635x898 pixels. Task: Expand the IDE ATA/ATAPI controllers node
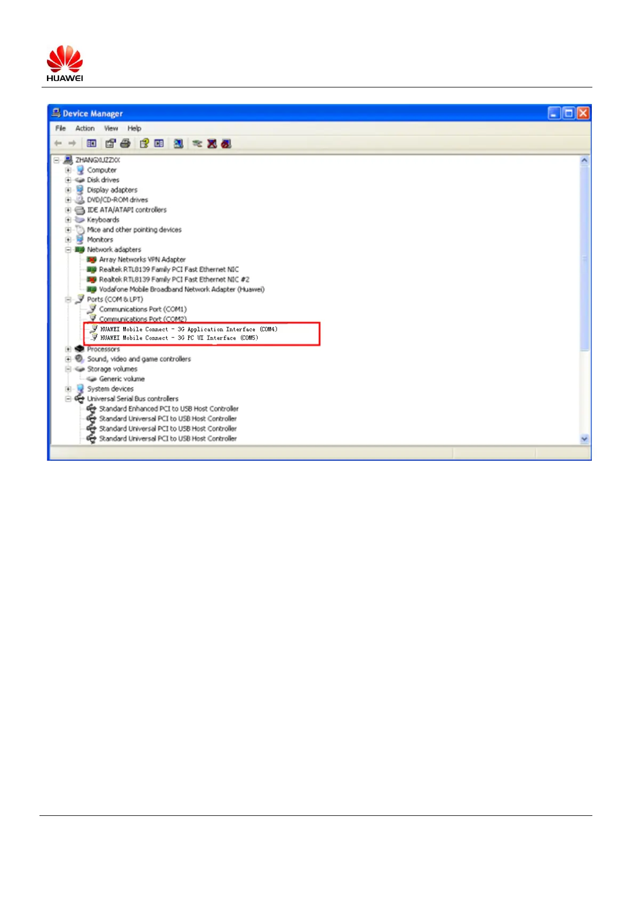click(x=68, y=210)
